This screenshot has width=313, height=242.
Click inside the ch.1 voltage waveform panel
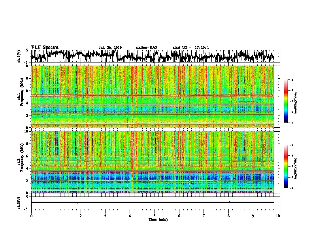155,56
